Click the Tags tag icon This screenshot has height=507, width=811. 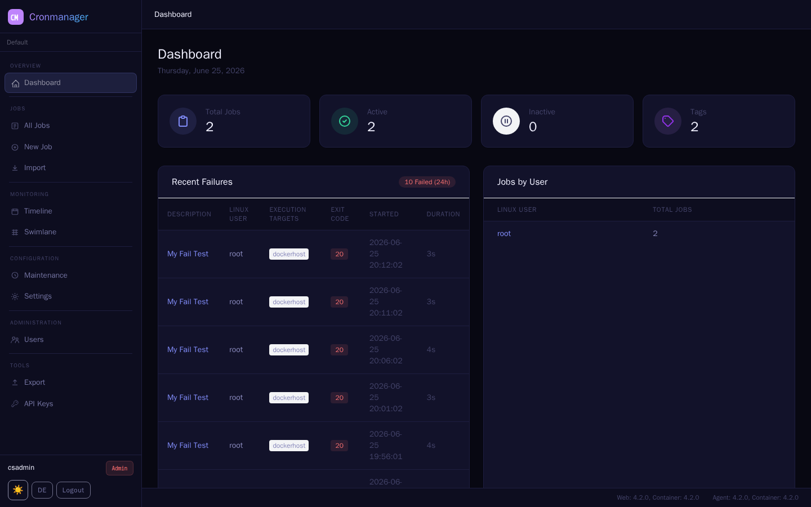(x=668, y=121)
